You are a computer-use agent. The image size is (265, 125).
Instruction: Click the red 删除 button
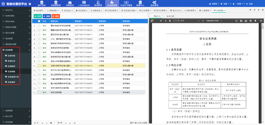click(x=56, y=16)
